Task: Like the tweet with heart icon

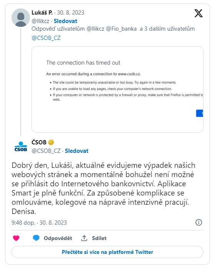Action: [x=16, y=238]
